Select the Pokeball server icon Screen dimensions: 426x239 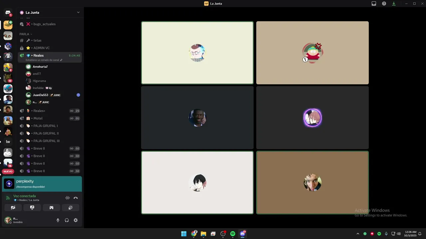click(8, 89)
